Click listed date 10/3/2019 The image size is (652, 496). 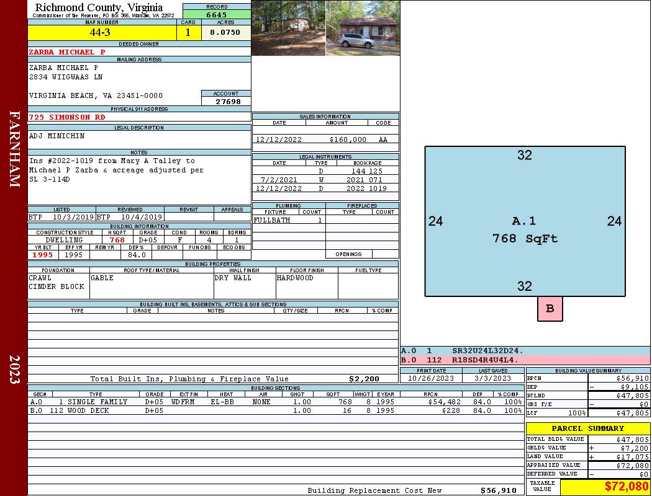click(x=73, y=217)
